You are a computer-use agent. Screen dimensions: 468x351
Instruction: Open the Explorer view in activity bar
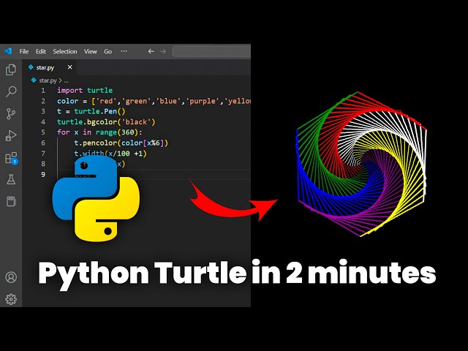coord(11,70)
